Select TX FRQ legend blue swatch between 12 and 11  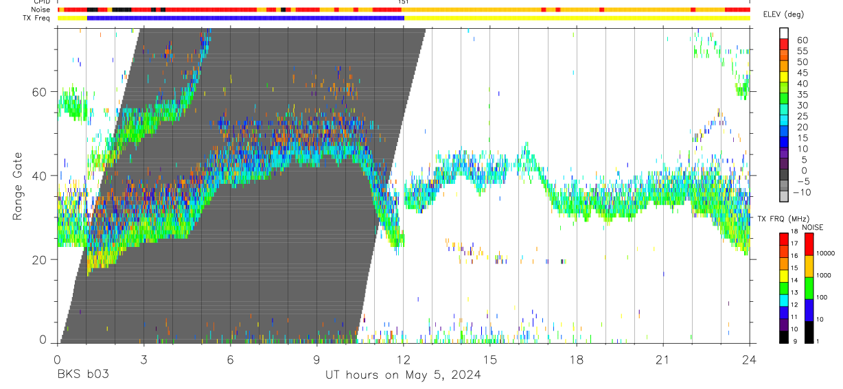click(784, 313)
